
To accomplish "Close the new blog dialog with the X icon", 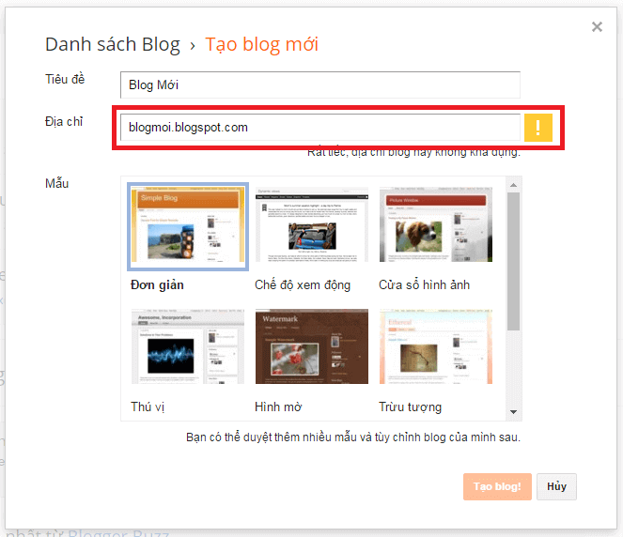I will pyautogui.click(x=597, y=27).
